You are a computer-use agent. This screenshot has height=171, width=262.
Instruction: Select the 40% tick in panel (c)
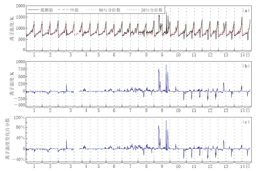20,138
